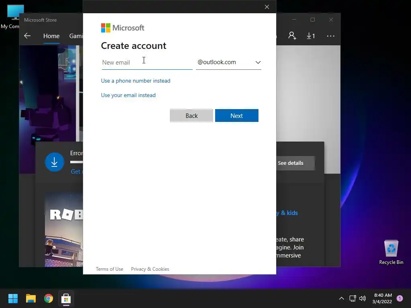Close the Create account dialog
The height and width of the screenshot is (308, 411).
[267, 7]
